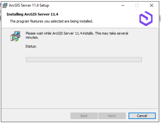Cancel the ArcGIS Server installation
161x123 pixels.
pyautogui.click(x=142, y=116)
